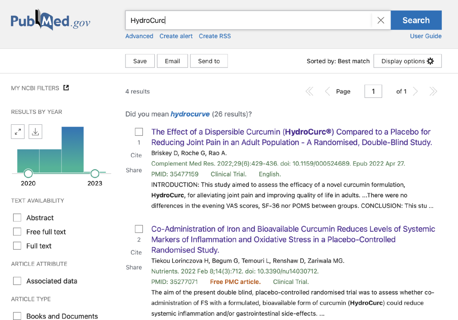Click Share for the Iron and Curcumin article
Image resolution: width=458 pixels, height=320 pixels.
(134, 267)
